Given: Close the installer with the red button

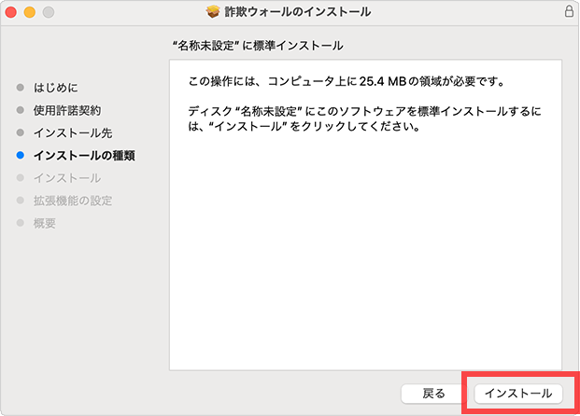Looking at the screenshot, I should tap(13, 12).
